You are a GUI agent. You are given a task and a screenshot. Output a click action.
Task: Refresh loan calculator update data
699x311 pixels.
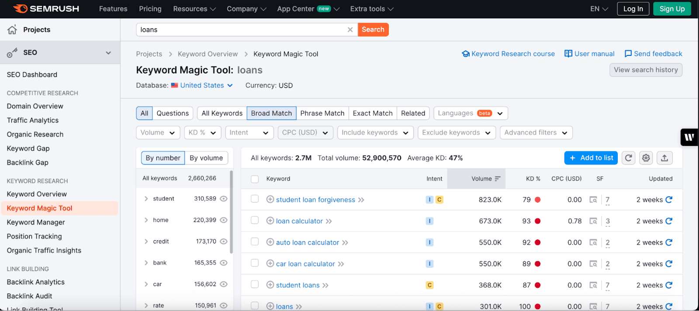tap(669, 221)
